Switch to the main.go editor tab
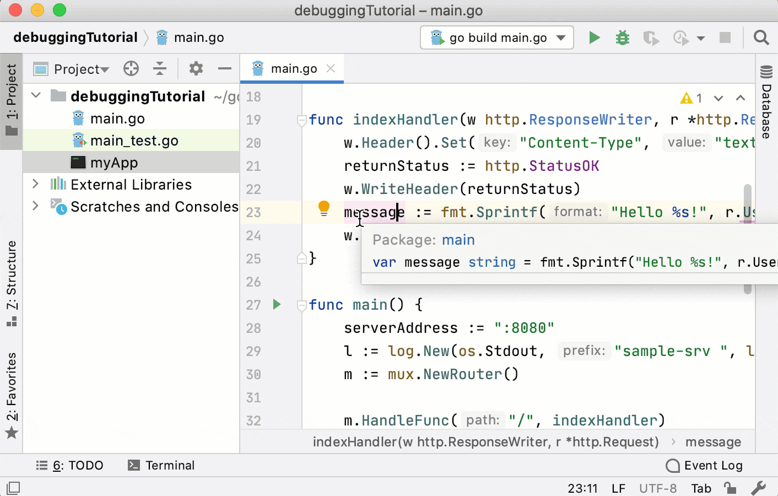 pyautogui.click(x=293, y=68)
